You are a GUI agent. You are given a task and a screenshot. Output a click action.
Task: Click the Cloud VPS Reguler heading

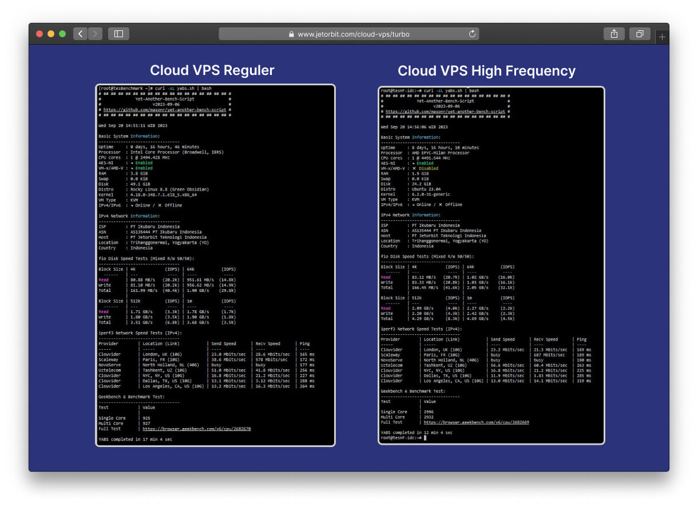point(212,70)
